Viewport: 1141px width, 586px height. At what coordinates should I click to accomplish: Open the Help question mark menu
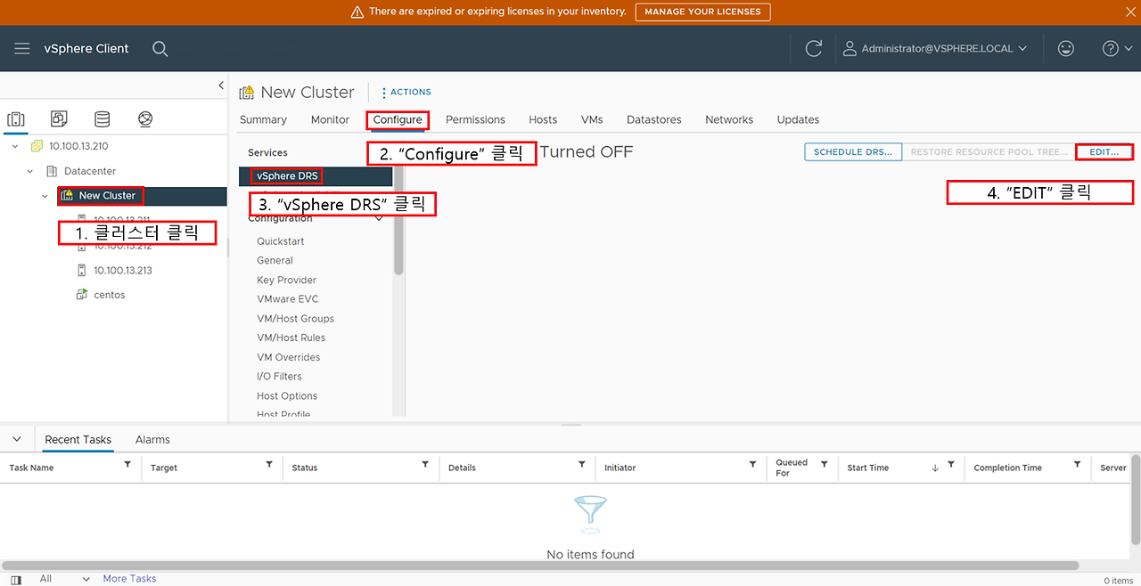point(1117,49)
